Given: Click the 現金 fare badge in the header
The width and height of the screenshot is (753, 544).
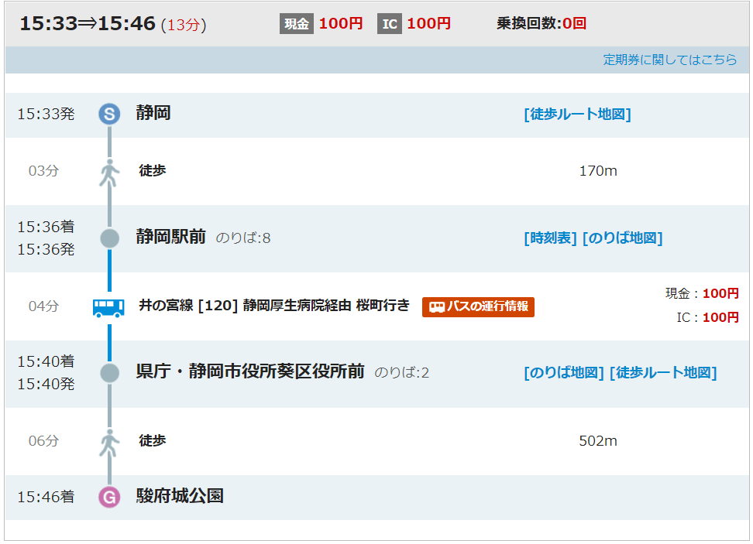Looking at the screenshot, I should point(296,24).
